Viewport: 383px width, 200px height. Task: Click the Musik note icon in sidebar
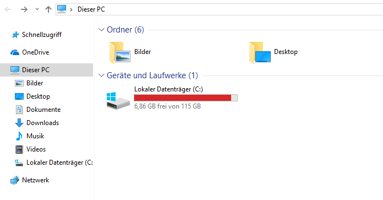click(19, 136)
